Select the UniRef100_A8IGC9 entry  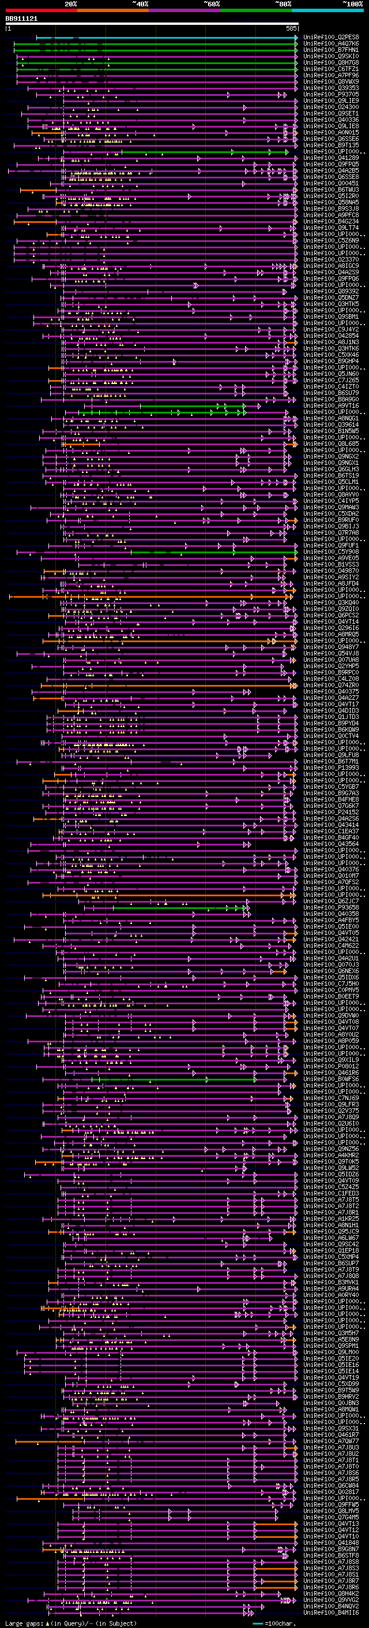click(x=331, y=266)
